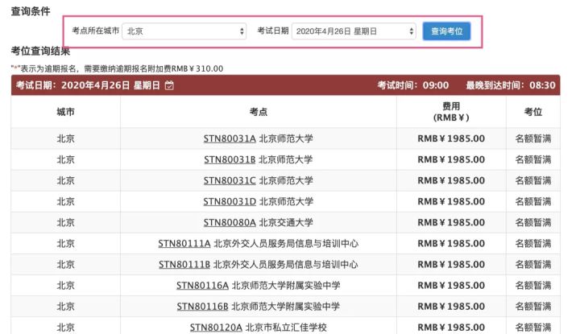Click 名额暂满 in the STN80116B row
Image resolution: width=580 pixels, height=334 pixels.
(x=533, y=307)
